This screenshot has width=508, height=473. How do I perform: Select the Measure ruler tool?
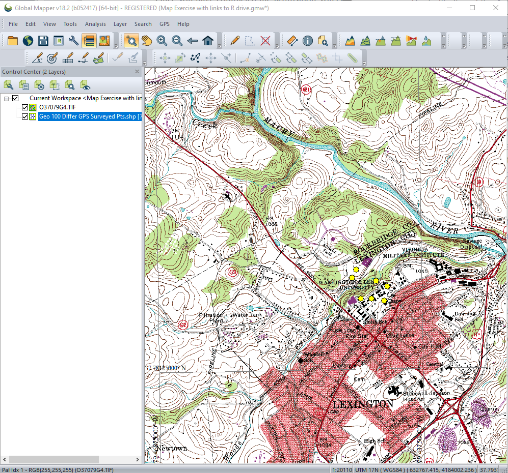click(x=292, y=41)
